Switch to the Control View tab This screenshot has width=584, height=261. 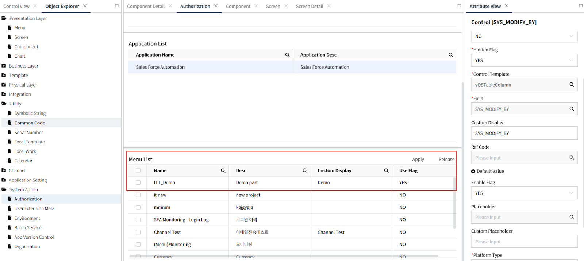click(16, 6)
